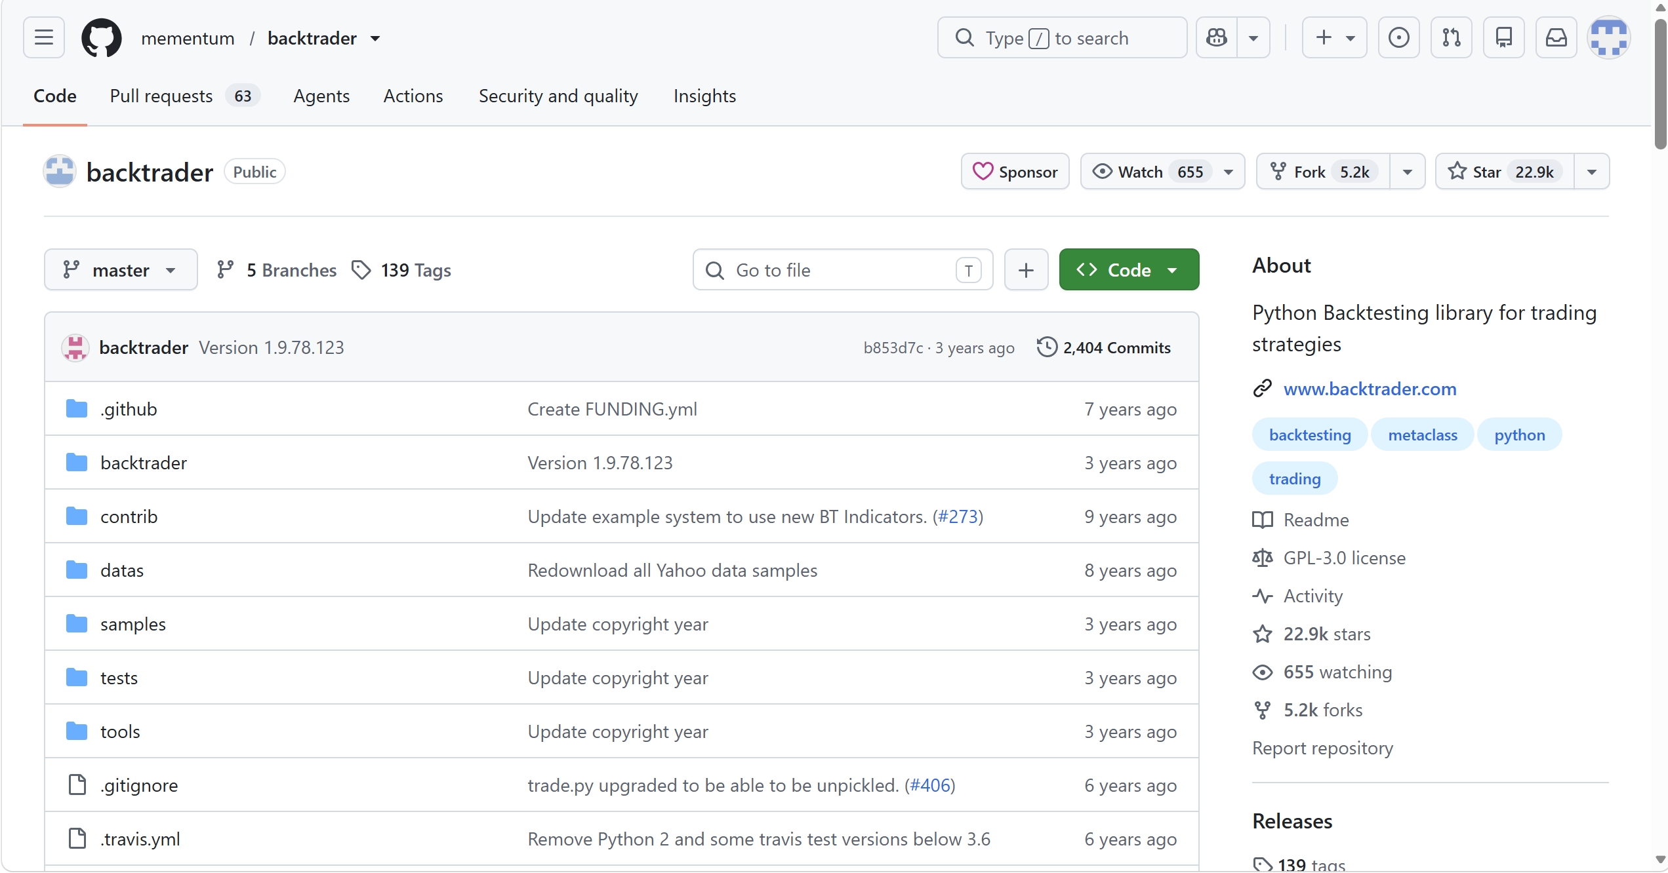Open the Create FUNDING.yml commit message

(x=612, y=409)
